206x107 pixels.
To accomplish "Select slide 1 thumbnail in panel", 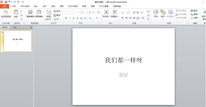I will point(18,41).
